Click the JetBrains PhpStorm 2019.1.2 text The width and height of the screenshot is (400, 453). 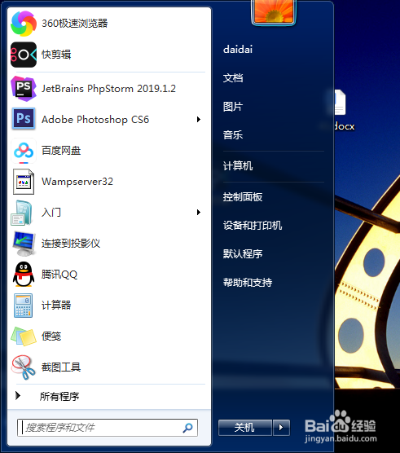pyautogui.click(x=108, y=89)
